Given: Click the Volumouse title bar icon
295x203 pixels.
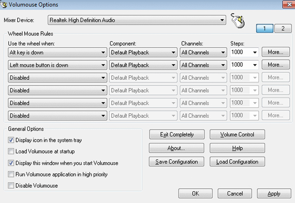Looking at the screenshot, I should [3, 4].
